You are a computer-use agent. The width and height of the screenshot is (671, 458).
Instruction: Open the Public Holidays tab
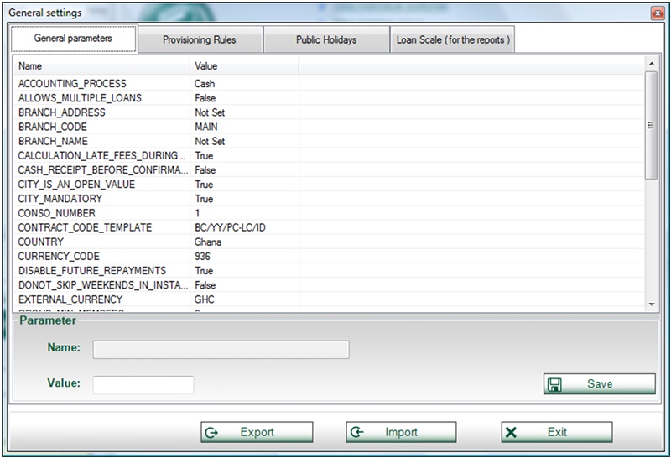click(325, 39)
